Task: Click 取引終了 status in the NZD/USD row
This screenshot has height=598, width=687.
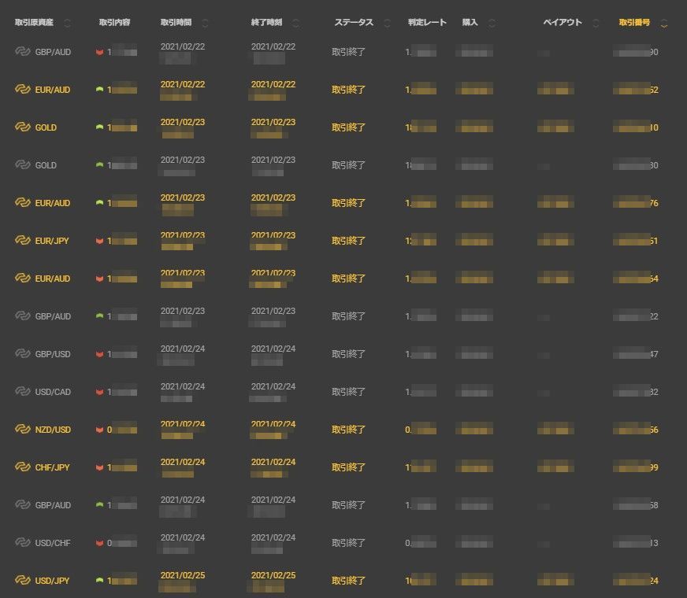Action: click(x=348, y=430)
